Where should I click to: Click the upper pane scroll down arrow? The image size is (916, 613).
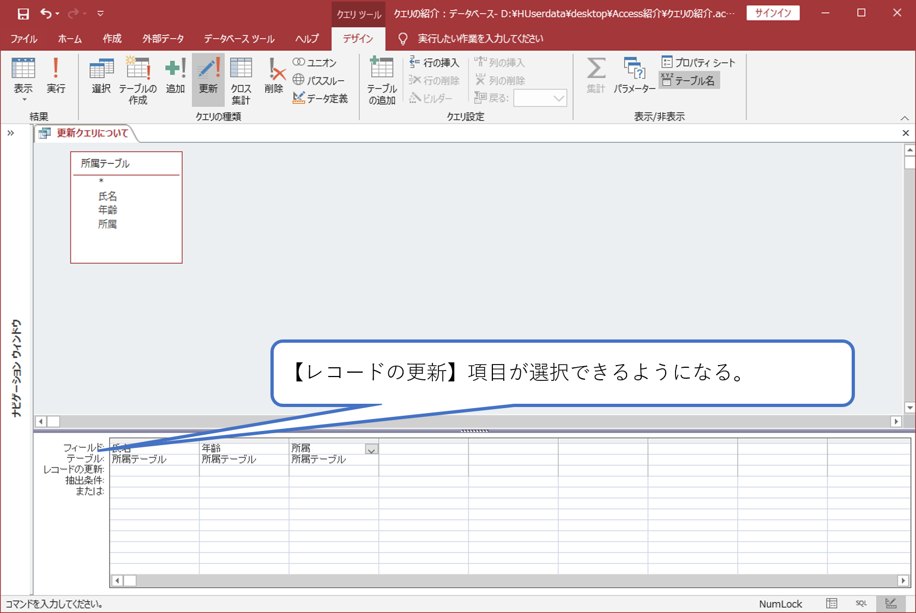click(x=909, y=408)
